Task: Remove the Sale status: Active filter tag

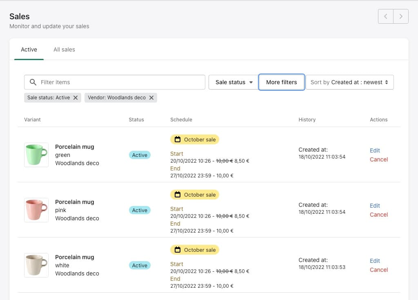Action: pyautogui.click(x=76, y=98)
